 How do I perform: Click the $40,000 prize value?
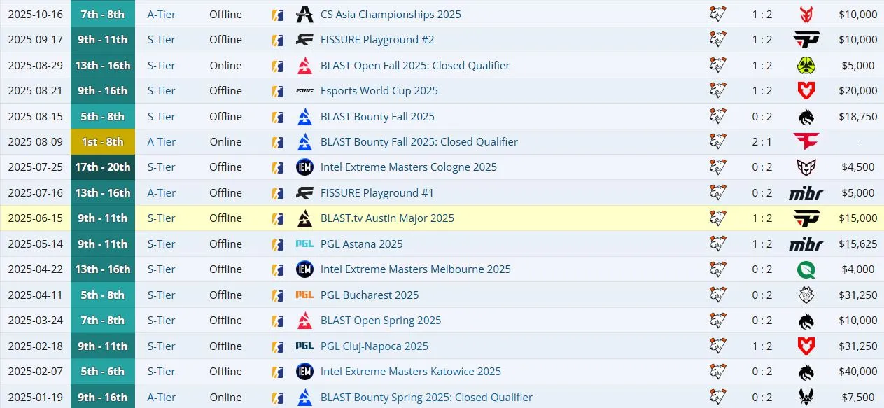click(857, 372)
